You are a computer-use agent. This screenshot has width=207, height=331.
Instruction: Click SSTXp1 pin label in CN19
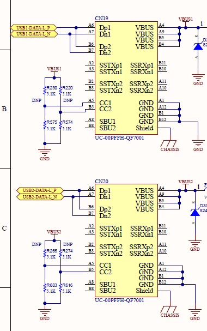click(x=111, y=65)
